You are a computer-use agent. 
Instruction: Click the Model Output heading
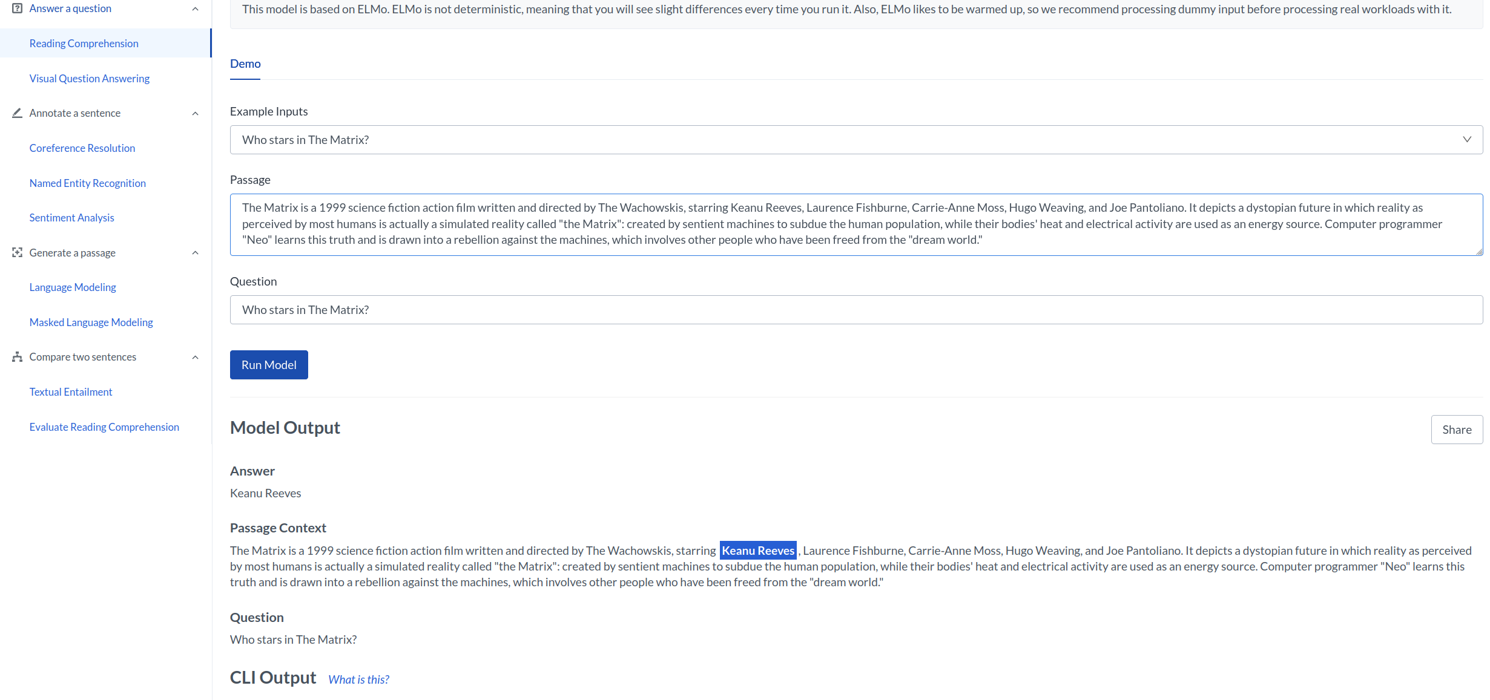[285, 428]
